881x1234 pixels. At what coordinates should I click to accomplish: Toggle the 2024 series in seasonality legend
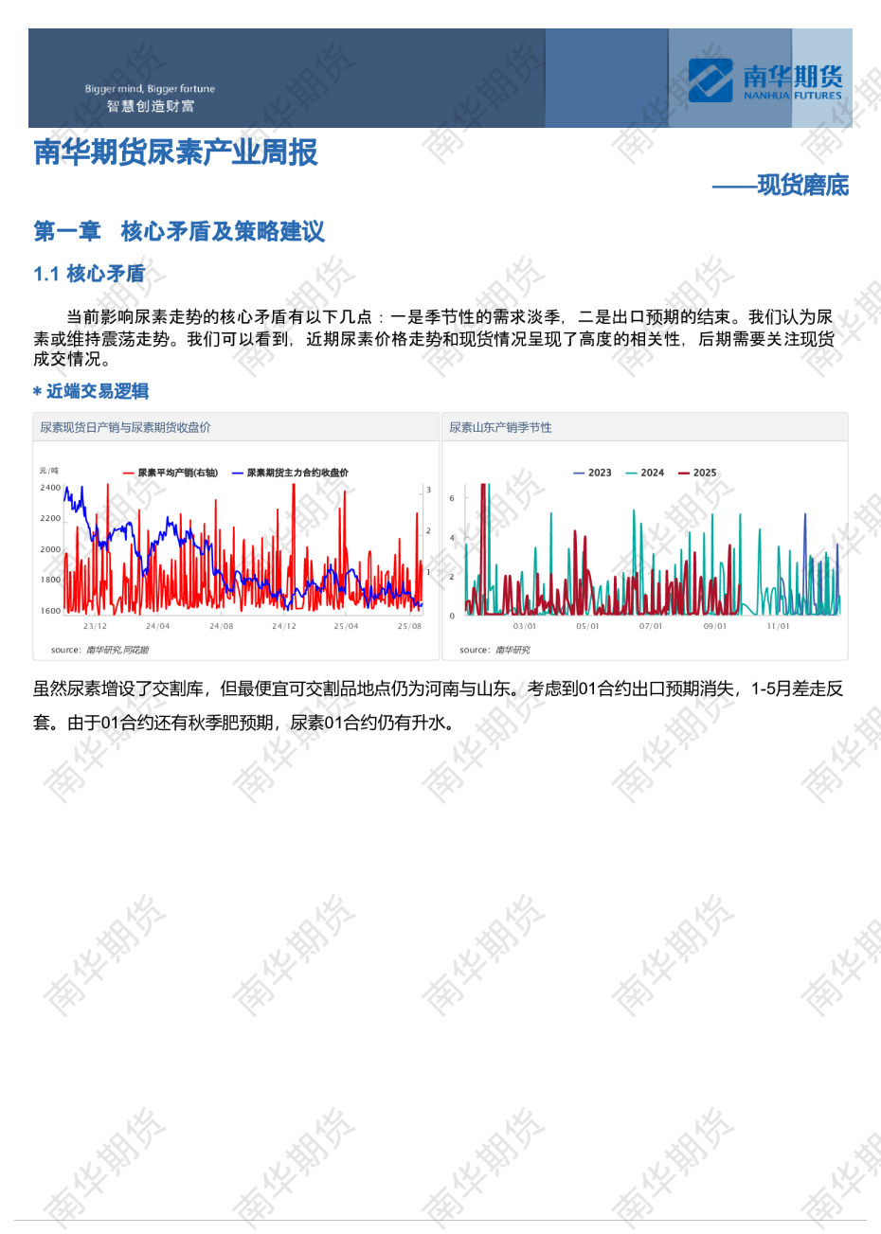coord(645,473)
